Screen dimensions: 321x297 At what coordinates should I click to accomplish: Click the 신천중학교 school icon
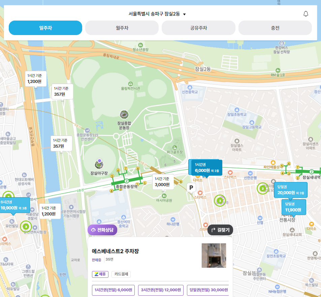190,87
